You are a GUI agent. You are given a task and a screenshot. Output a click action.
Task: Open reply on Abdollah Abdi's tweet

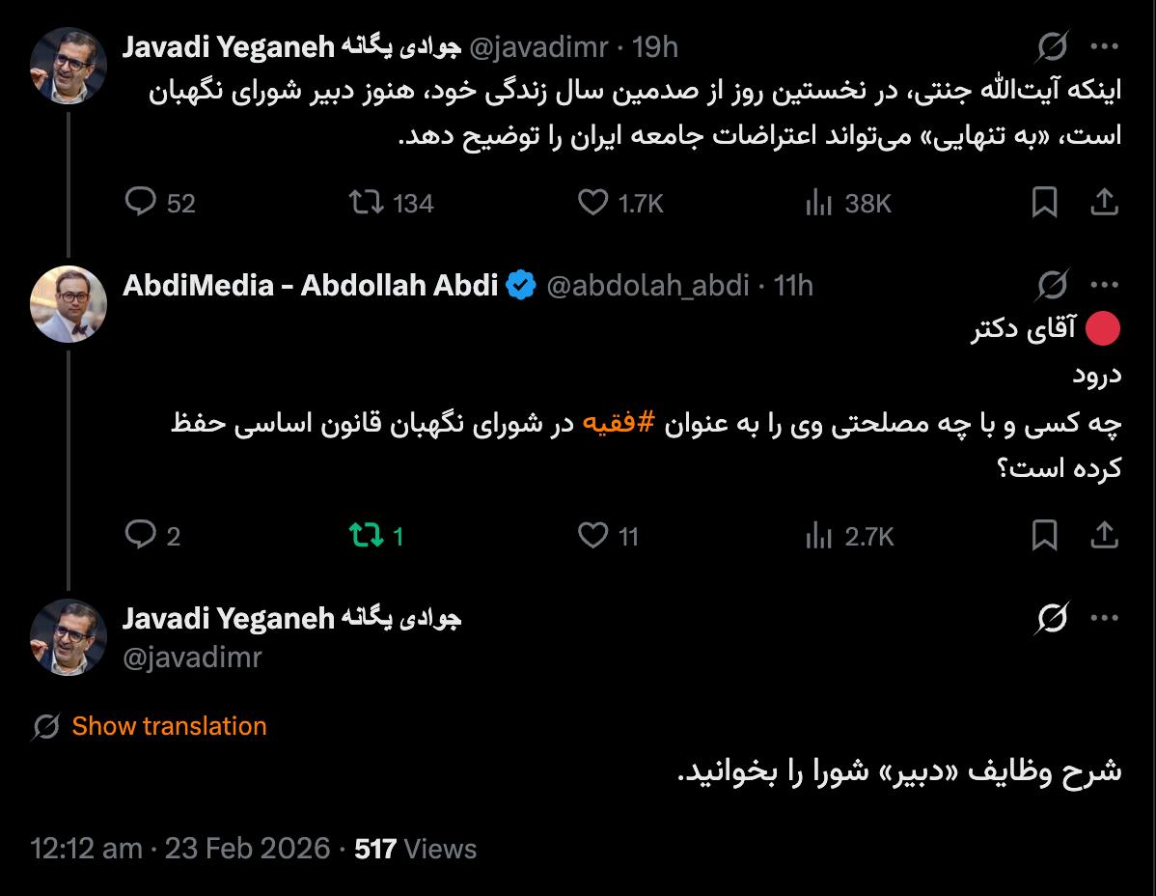click(142, 535)
